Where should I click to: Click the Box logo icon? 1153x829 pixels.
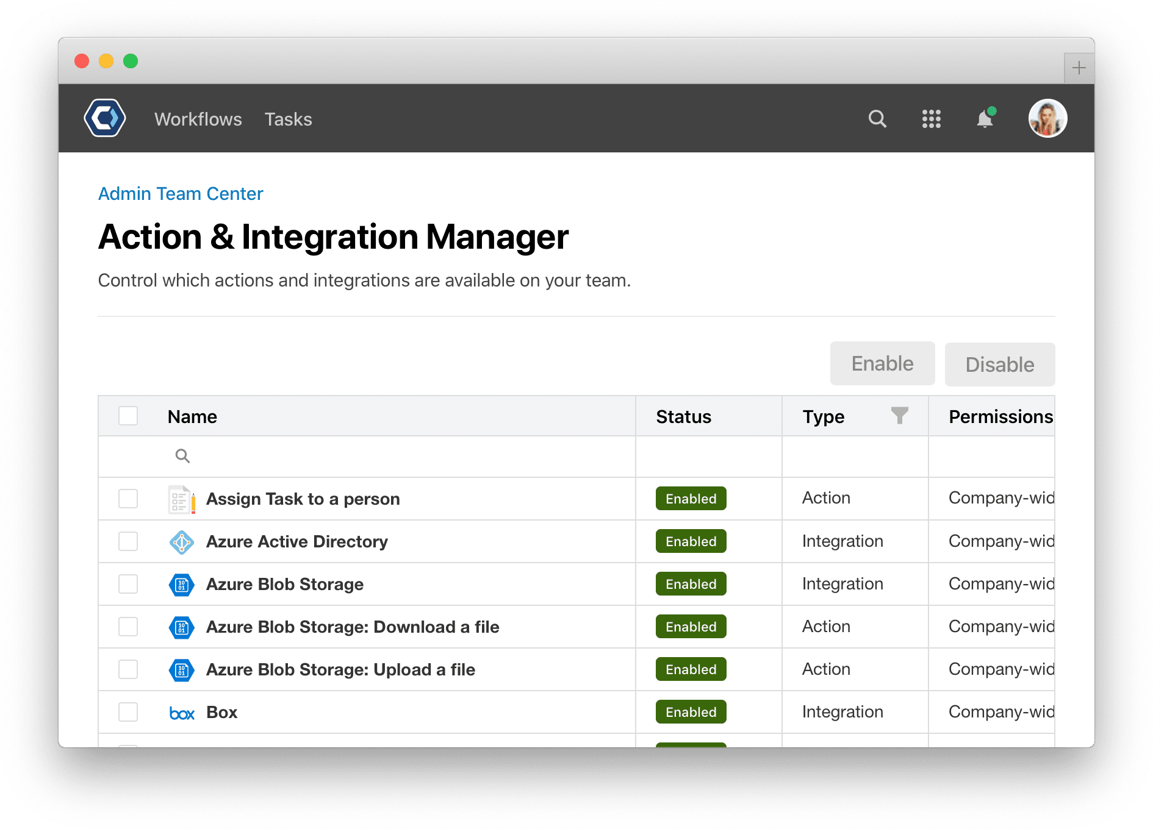point(182,713)
